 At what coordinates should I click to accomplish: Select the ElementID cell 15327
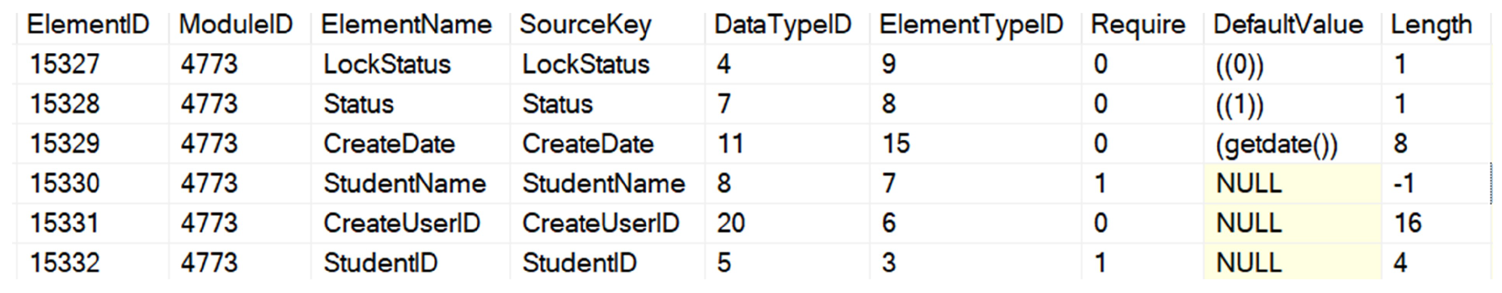tap(65, 64)
